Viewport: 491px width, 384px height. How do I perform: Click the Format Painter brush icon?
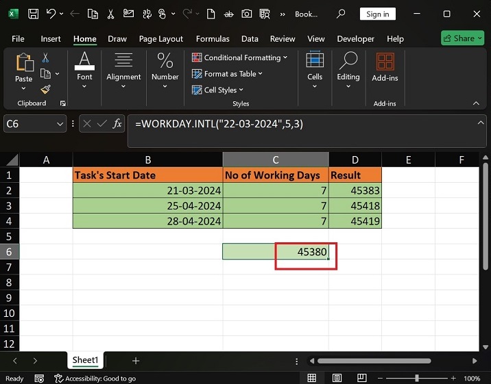[46, 90]
